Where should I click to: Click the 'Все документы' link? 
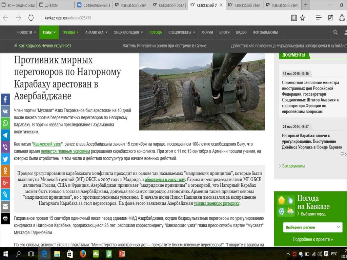click(293, 166)
